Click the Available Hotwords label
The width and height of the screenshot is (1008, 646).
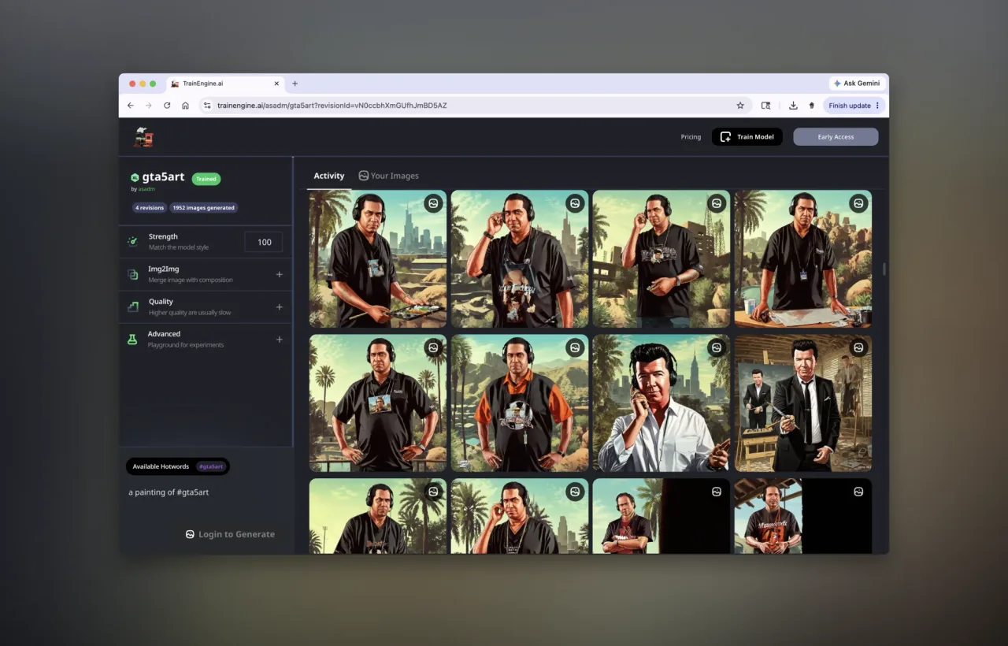tap(161, 466)
